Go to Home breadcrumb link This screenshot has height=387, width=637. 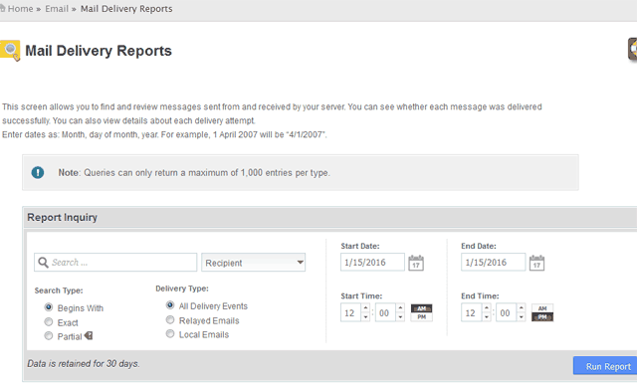[x=20, y=9]
